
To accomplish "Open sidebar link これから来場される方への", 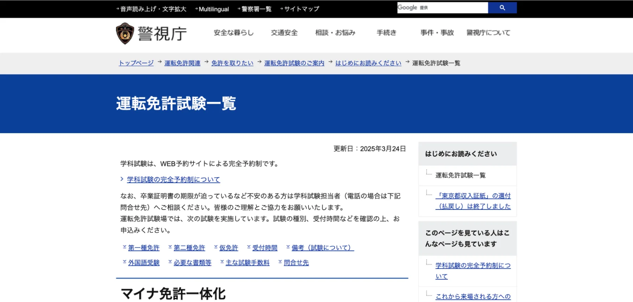I will pos(473,296).
